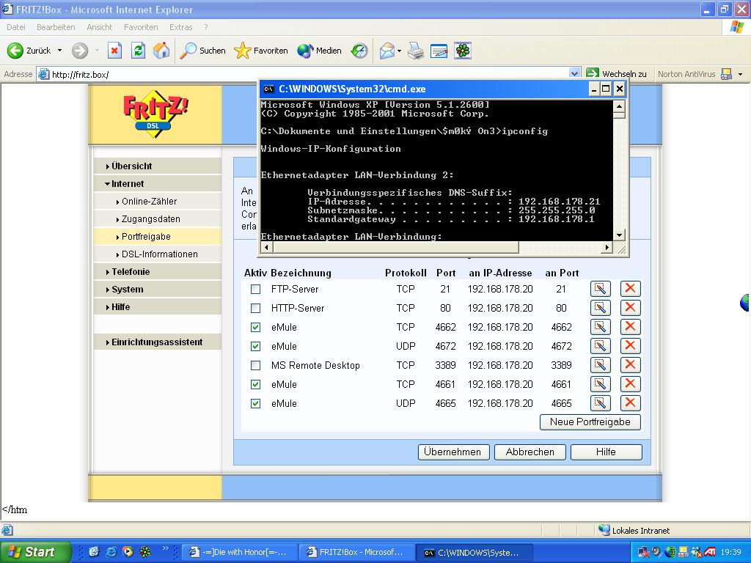Image resolution: width=751 pixels, height=563 pixels.
Task: Click edit icon for FTP-Server rule
Action: tap(600, 289)
